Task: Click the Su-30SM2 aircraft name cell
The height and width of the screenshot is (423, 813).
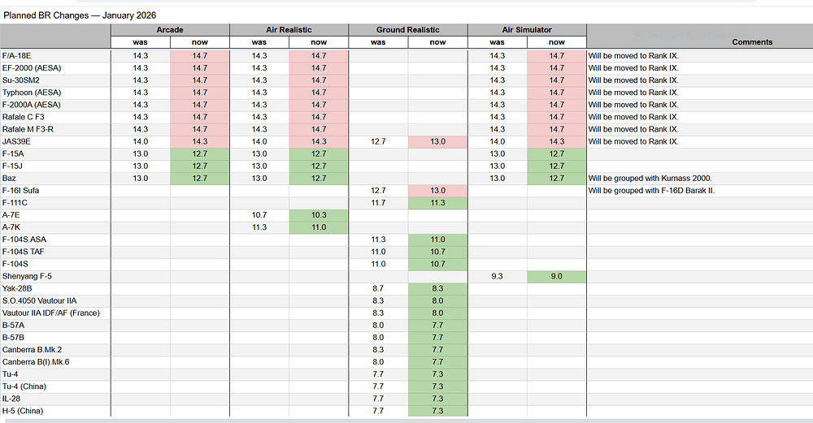Action: [x=20, y=80]
